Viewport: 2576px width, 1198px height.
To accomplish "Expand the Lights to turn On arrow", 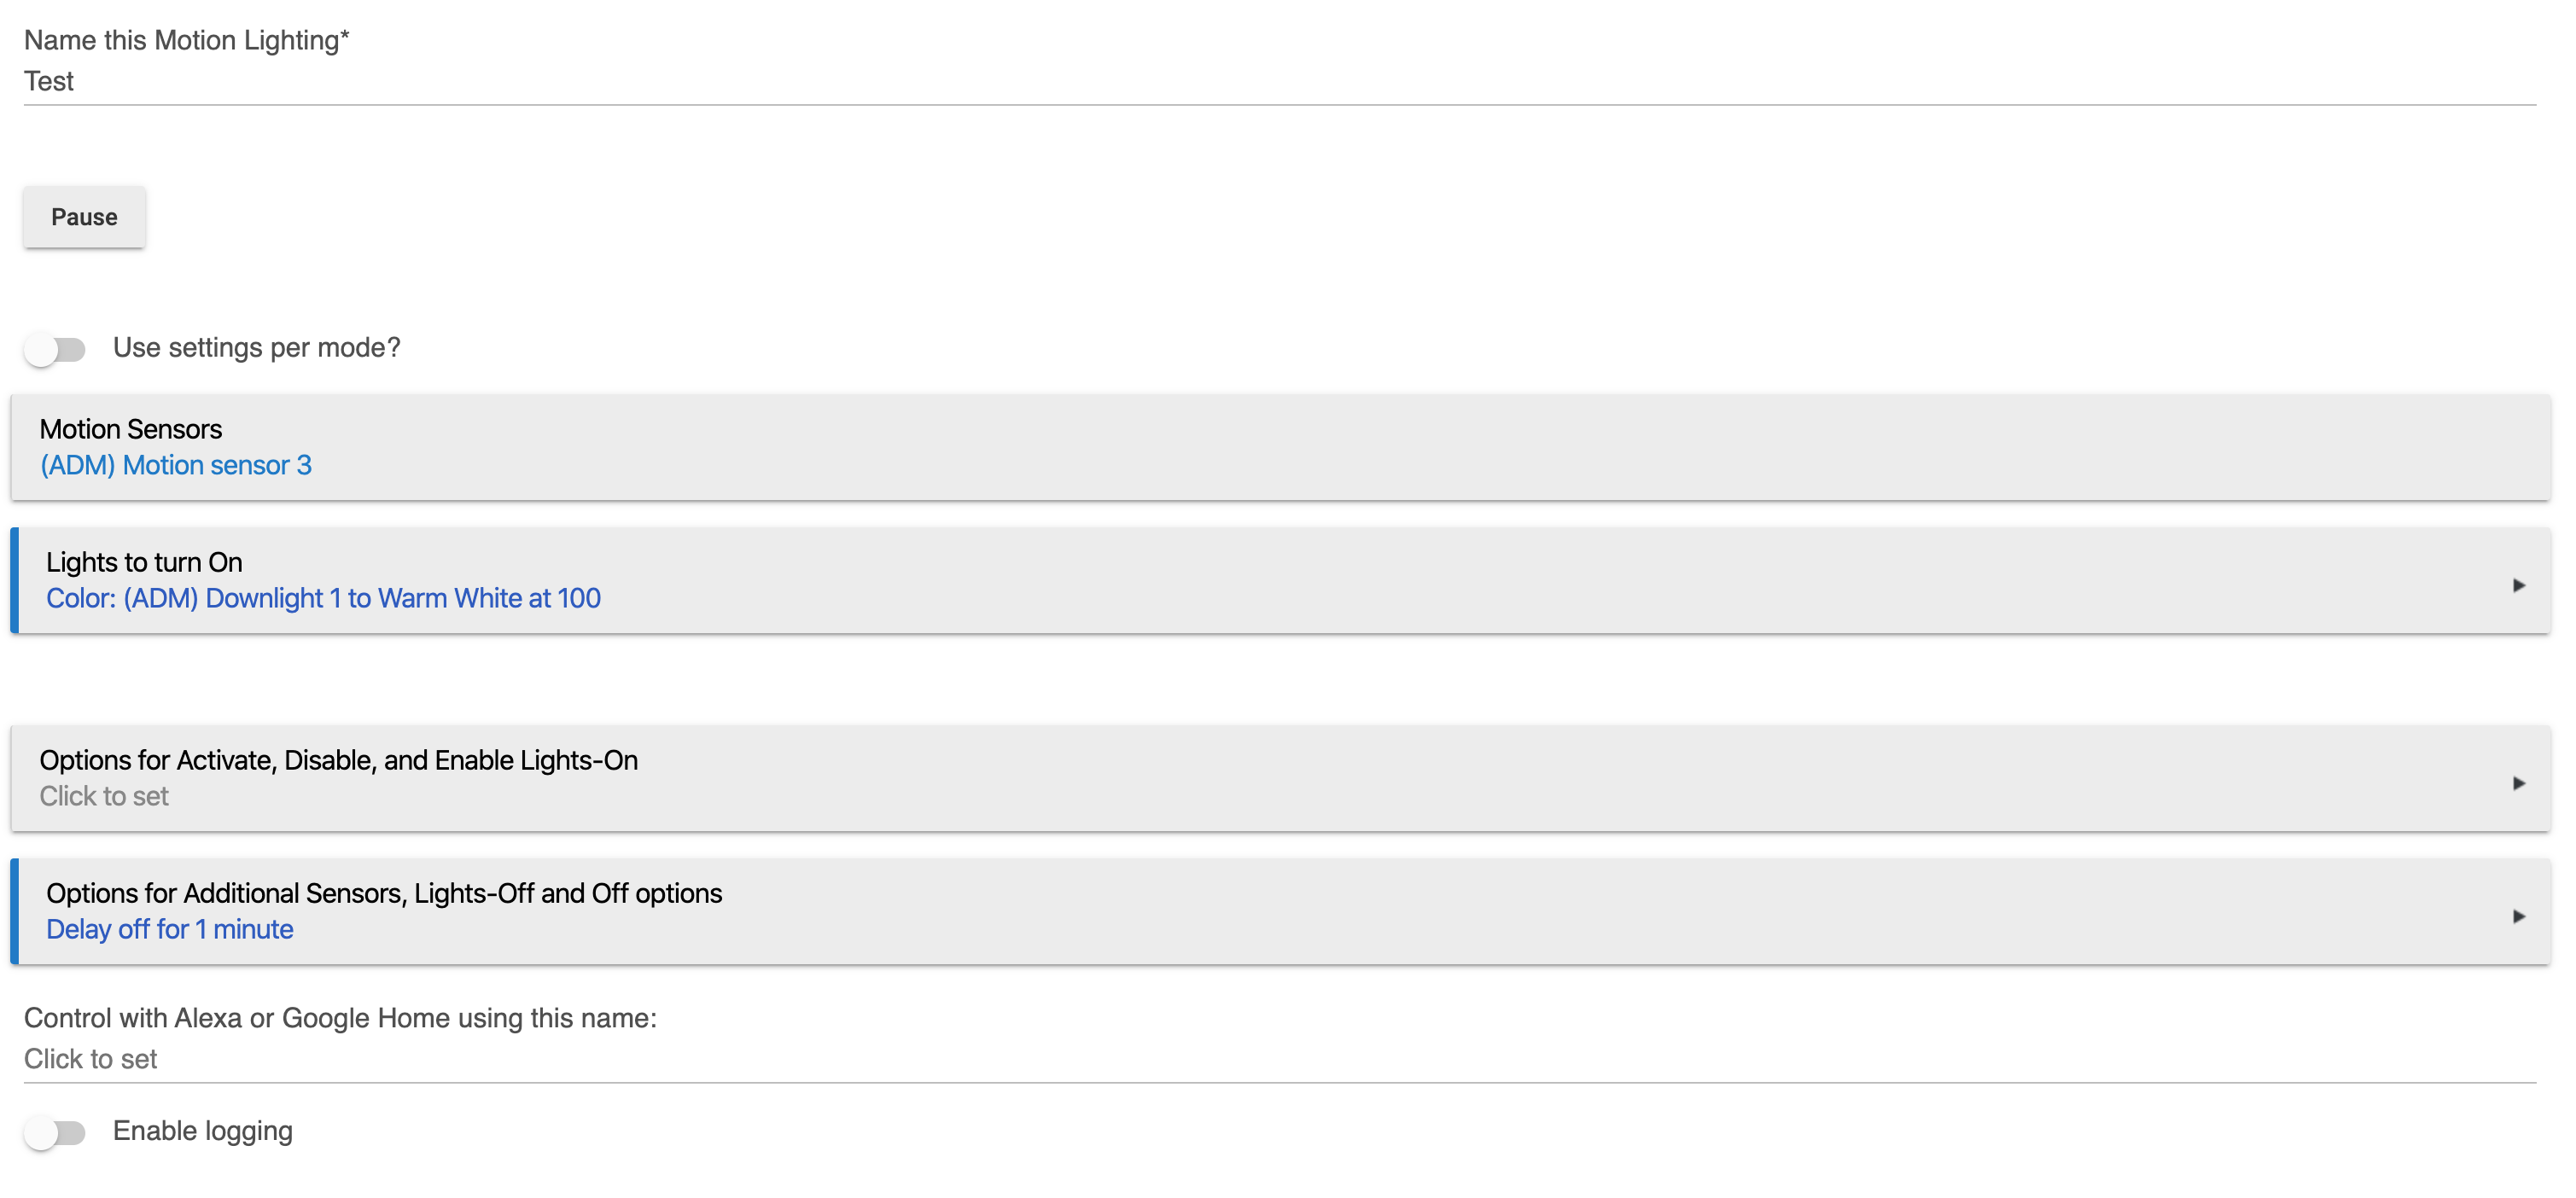I will pos(2518,585).
